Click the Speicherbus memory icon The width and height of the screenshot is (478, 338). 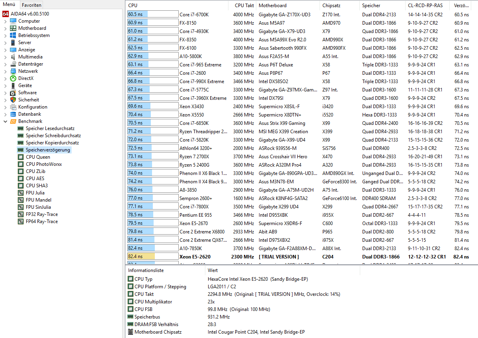tap(131, 317)
